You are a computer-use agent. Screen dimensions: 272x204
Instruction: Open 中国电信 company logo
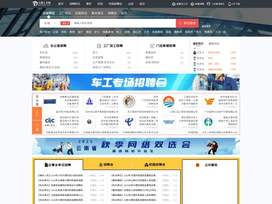[129, 122]
